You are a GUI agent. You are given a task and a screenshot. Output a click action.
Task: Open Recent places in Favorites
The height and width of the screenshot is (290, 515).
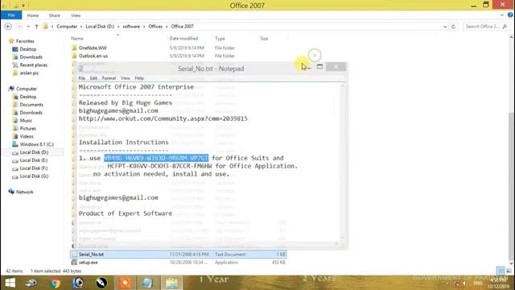coord(34,65)
